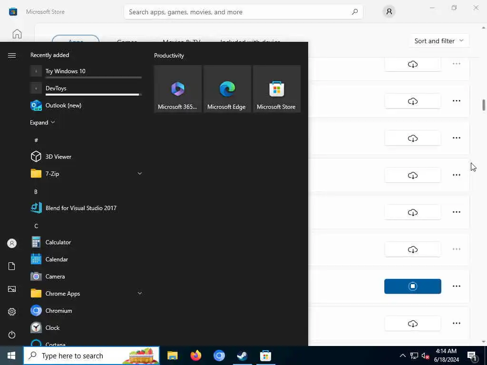Open more options beside the blue stop button

[x=456, y=286]
